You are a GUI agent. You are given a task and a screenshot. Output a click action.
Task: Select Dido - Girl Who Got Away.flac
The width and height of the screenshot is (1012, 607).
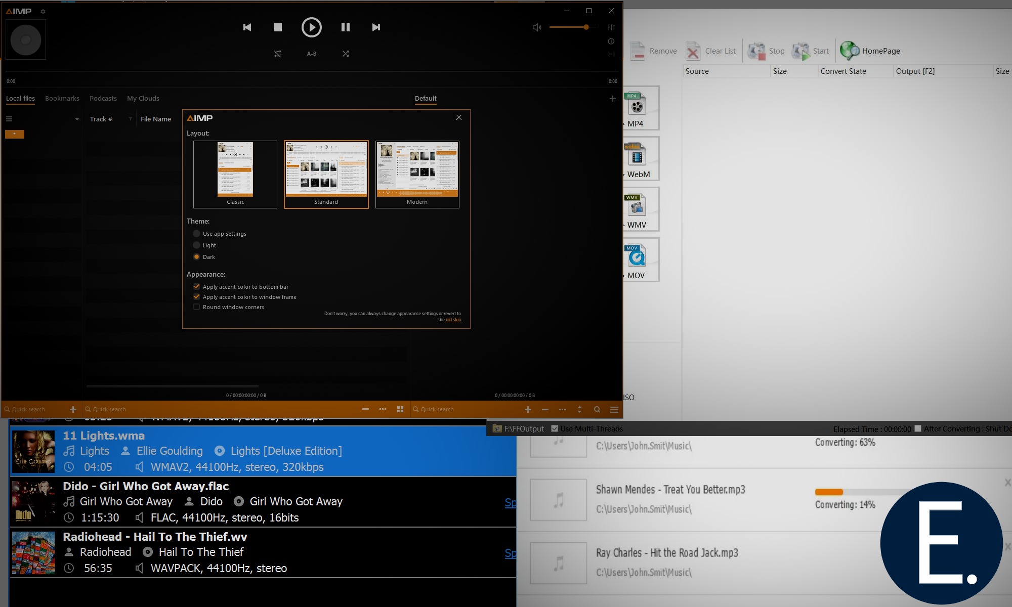(x=263, y=502)
